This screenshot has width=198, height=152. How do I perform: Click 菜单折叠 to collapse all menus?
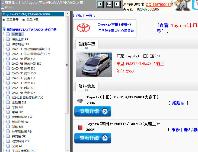33,20
